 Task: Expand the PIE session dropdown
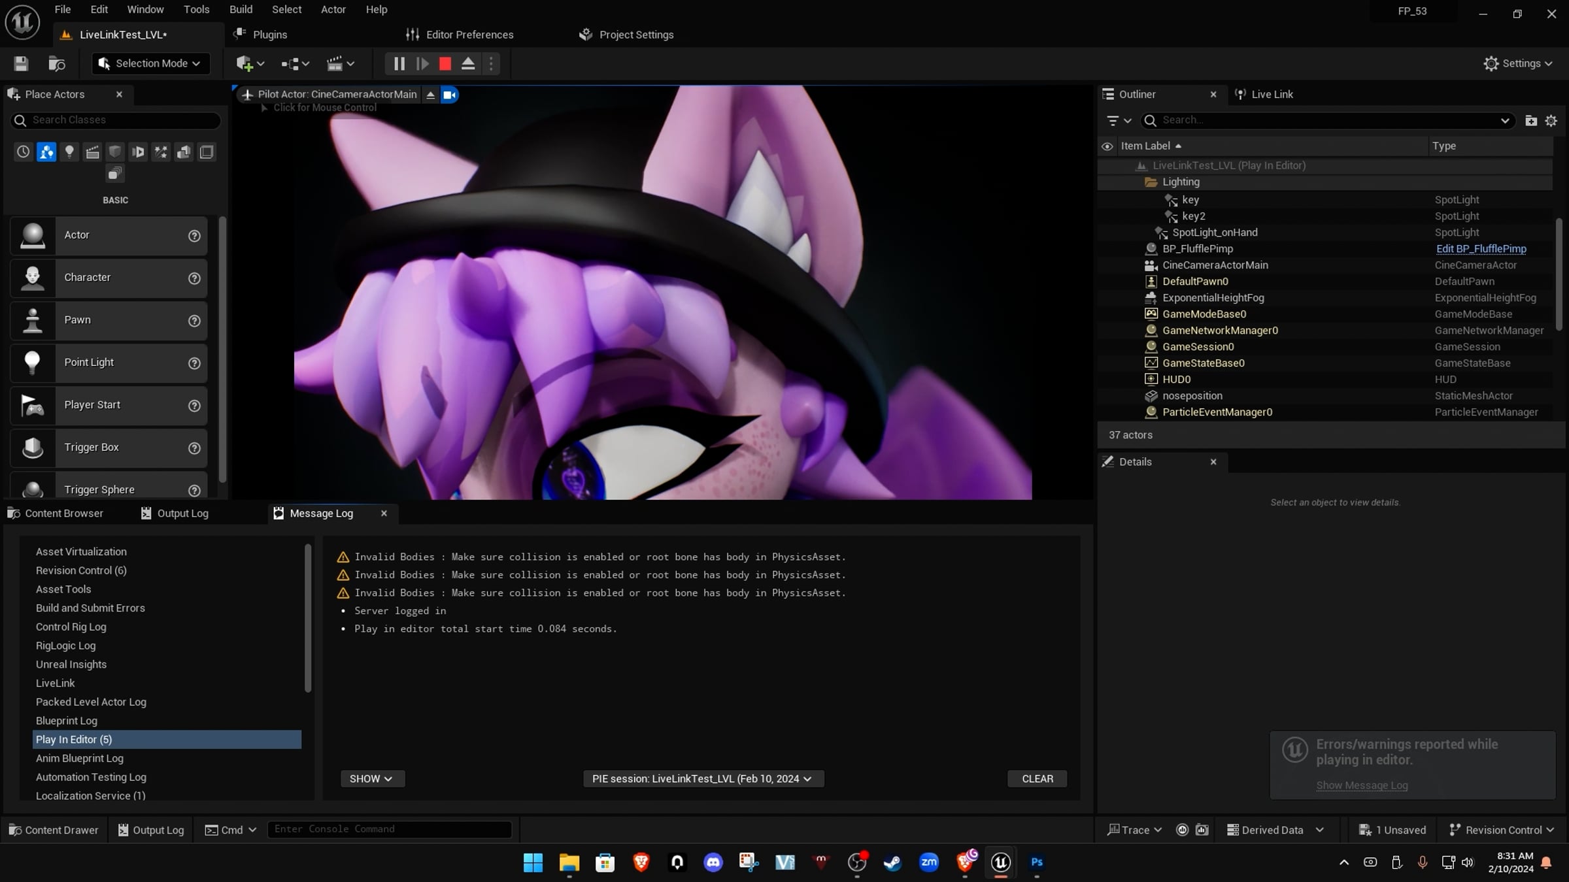click(703, 779)
